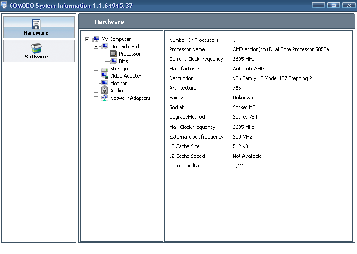Click the Monitor node icon
Image resolution: width=357 pixels, height=254 pixels.
point(105,83)
